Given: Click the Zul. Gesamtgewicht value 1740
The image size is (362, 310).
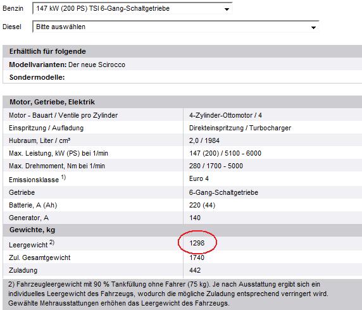Looking at the screenshot, I should [x=197, y=257].
